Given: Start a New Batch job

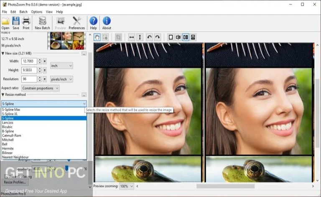Looking at the screenshot, I should click(x=42, y=23).
